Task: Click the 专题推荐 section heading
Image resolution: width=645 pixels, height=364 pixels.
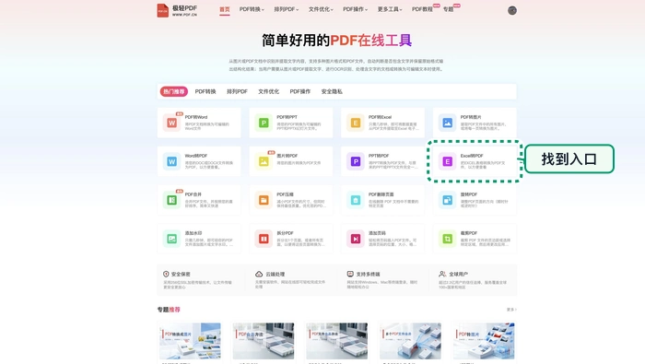Action: tap(169, 310)
